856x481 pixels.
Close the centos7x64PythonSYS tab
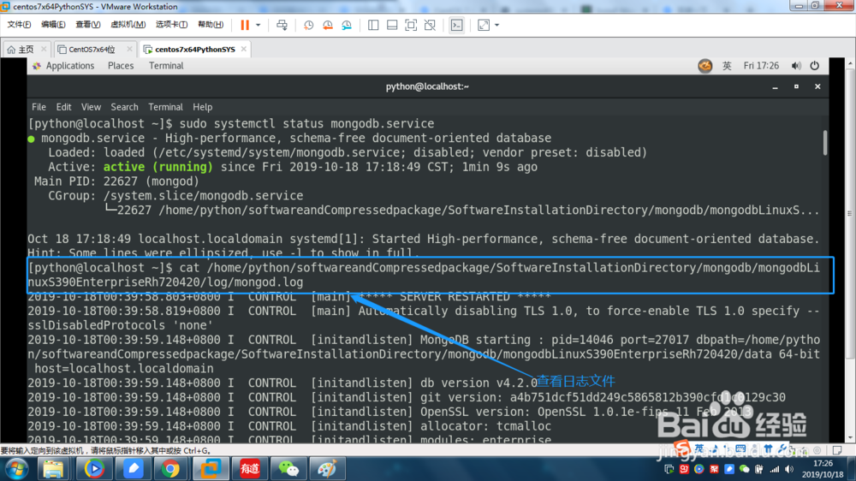click(243, 49)
